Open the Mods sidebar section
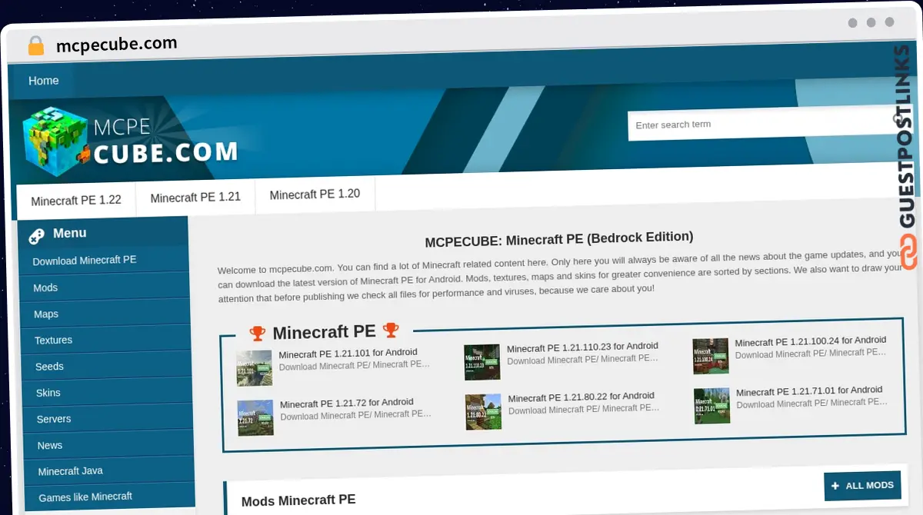The width and height of the screenshot is (923, 515). point(104,287)
